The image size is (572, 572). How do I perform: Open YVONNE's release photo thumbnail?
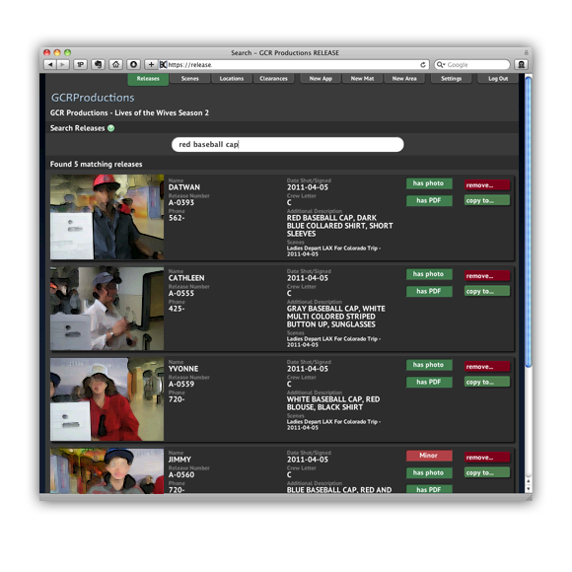coord(107,399)
